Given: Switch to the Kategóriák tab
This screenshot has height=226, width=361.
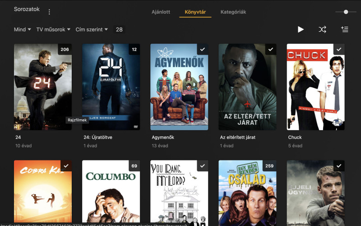Looking at the screenshot, I should pyautogui.click(x=233, y=12).
